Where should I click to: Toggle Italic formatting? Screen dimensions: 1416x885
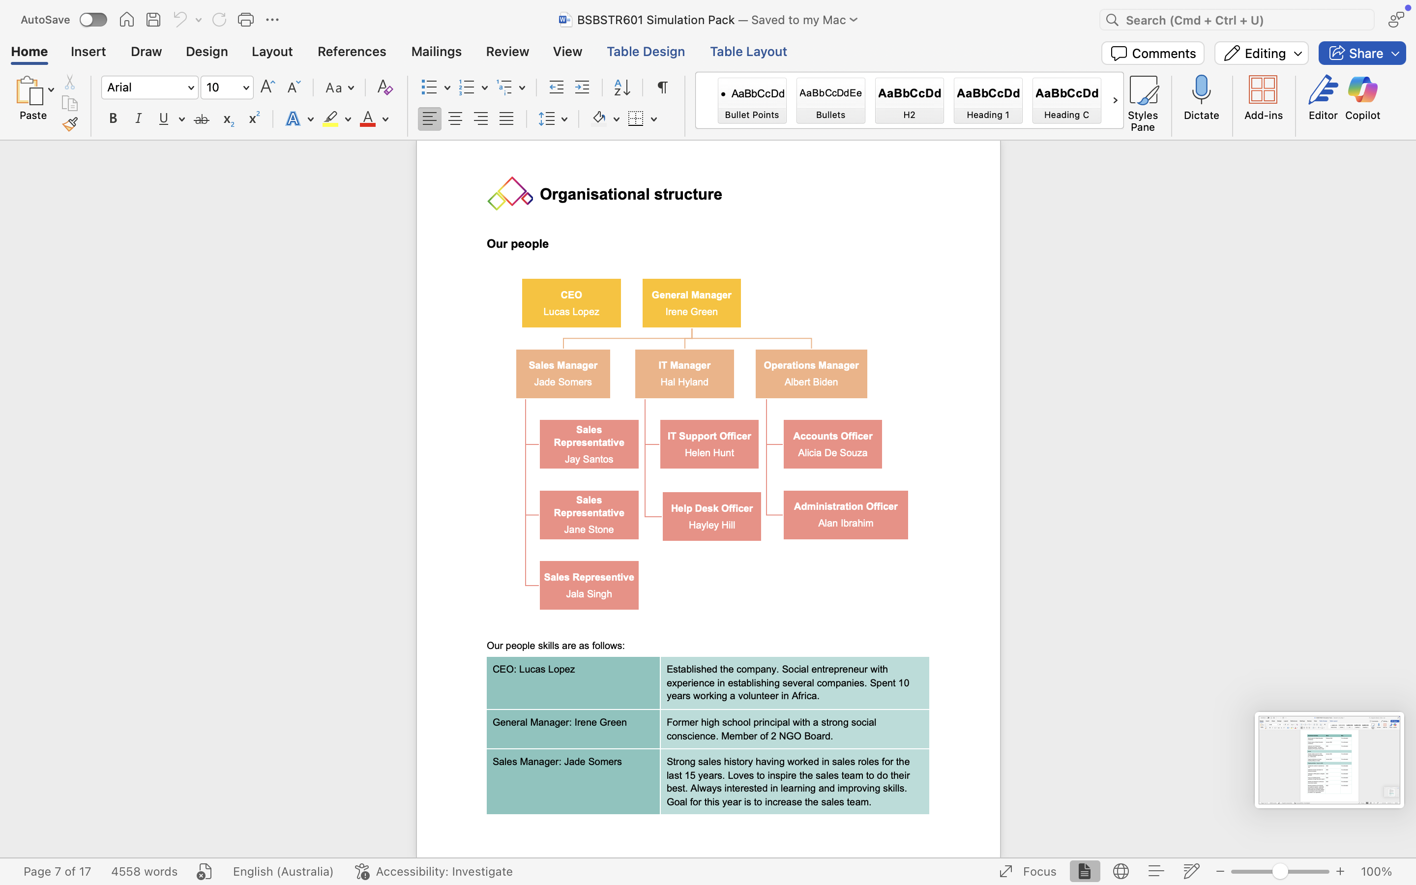138,119
